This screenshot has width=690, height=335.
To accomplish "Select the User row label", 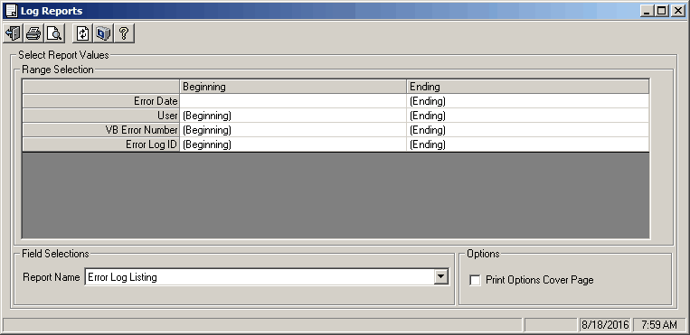I will tap(101, 116).
